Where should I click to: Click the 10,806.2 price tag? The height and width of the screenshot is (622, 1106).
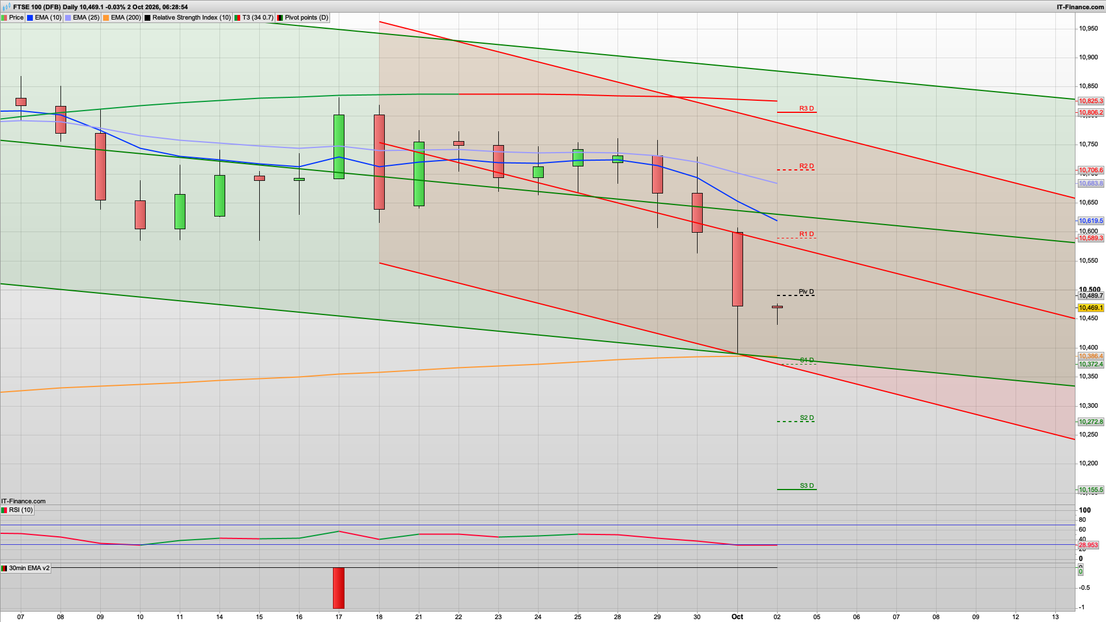pos(1091,113)
